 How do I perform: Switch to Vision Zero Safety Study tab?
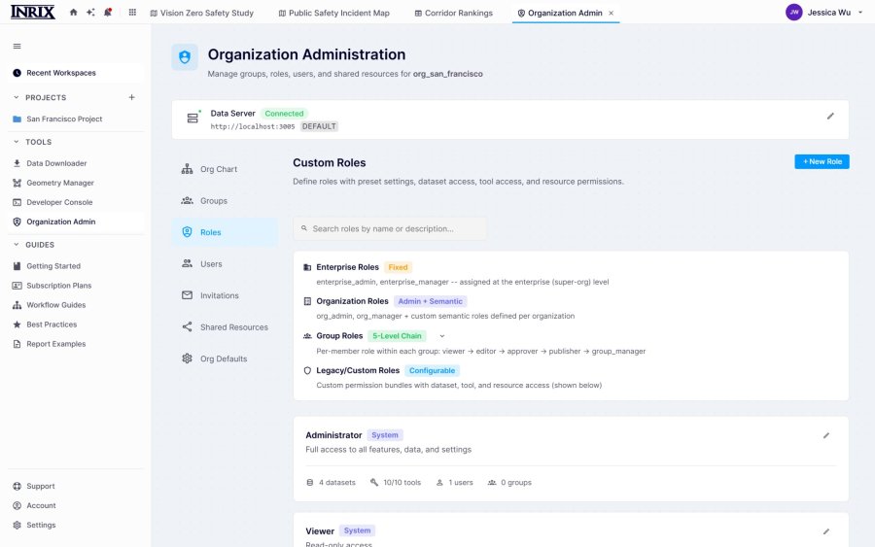pos(201,13)
